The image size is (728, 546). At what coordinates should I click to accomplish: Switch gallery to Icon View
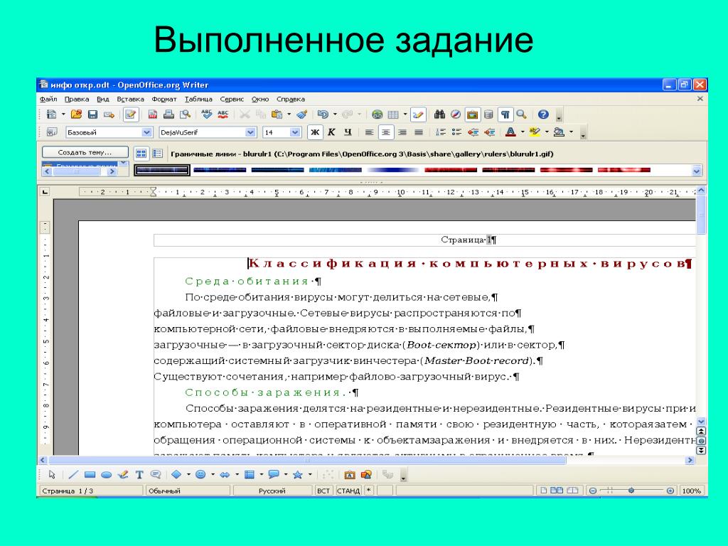tap(141, 154)
